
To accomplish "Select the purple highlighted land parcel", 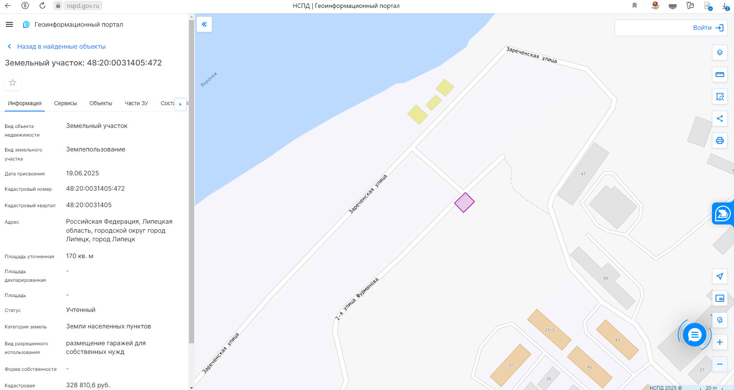I will pyautogui.click(x=464, y=202).
